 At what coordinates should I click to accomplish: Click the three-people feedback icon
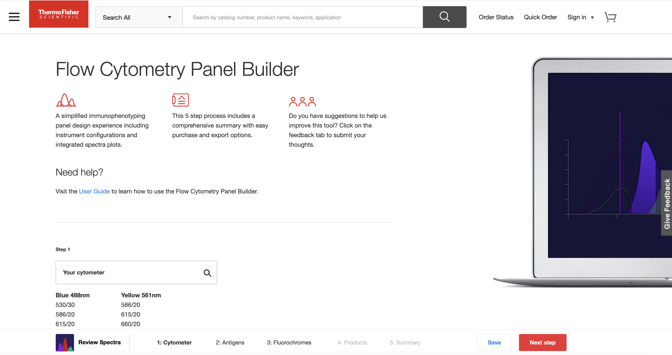[302, 102]
